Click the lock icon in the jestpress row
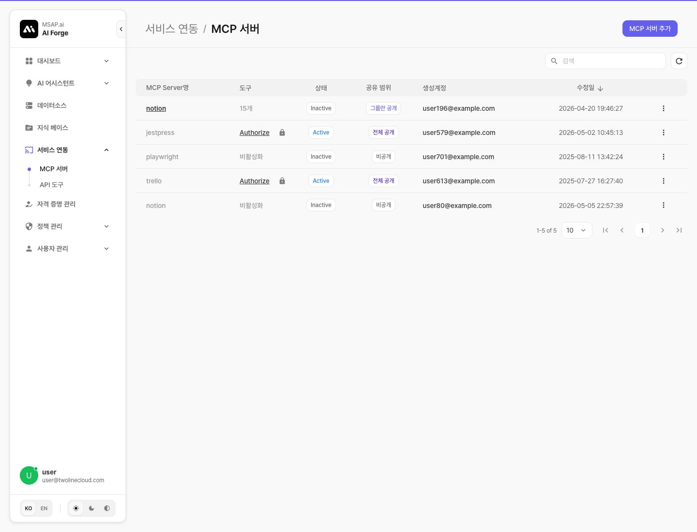The image size is (697, 532). [282, 133]
